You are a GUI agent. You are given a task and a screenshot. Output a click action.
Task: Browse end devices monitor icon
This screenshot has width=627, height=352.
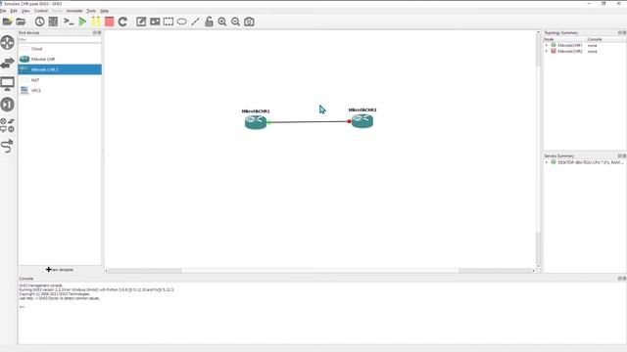(7, 84)
